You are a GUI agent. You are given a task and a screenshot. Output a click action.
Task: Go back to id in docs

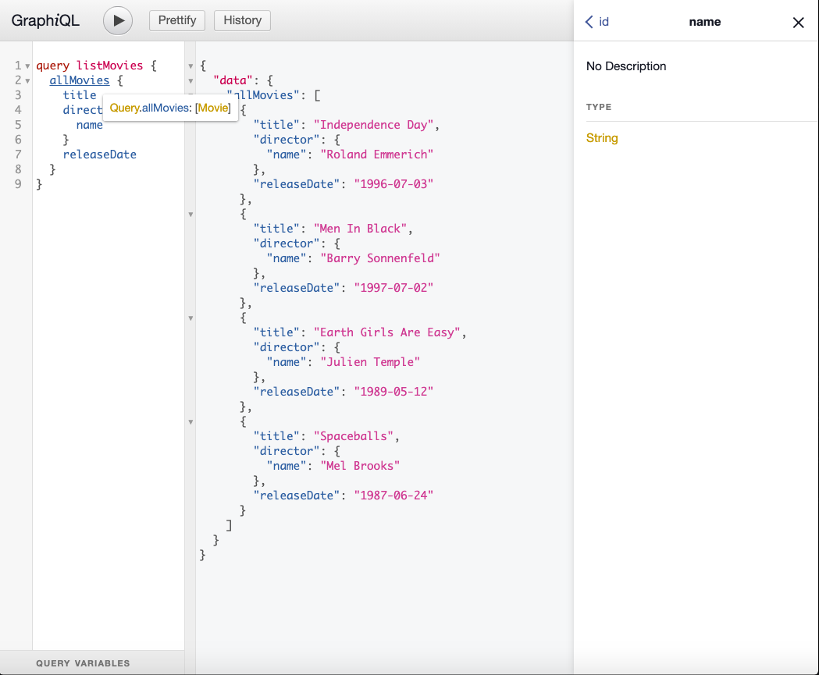click(597, 22)
